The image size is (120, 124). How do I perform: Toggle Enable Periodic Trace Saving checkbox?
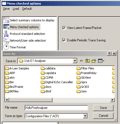64,40
